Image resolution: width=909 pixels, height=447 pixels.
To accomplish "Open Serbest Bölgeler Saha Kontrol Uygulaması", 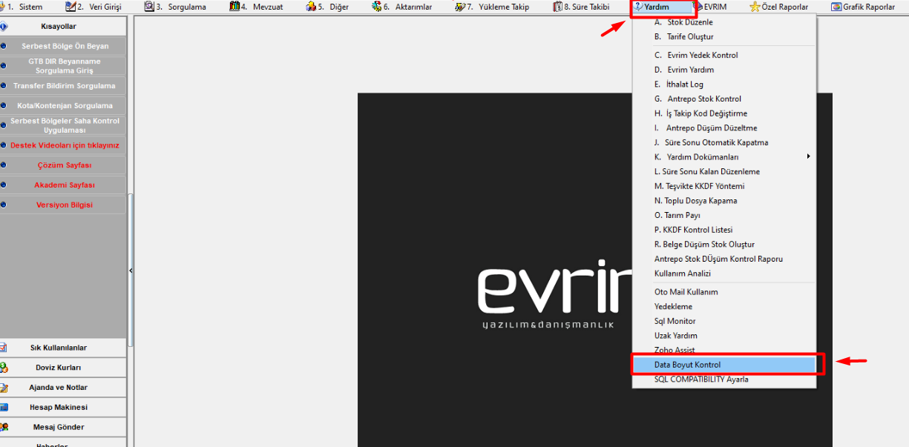I will tap(63, 125).
